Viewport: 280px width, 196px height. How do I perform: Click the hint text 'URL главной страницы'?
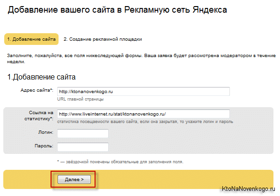(x=81, y=99)
